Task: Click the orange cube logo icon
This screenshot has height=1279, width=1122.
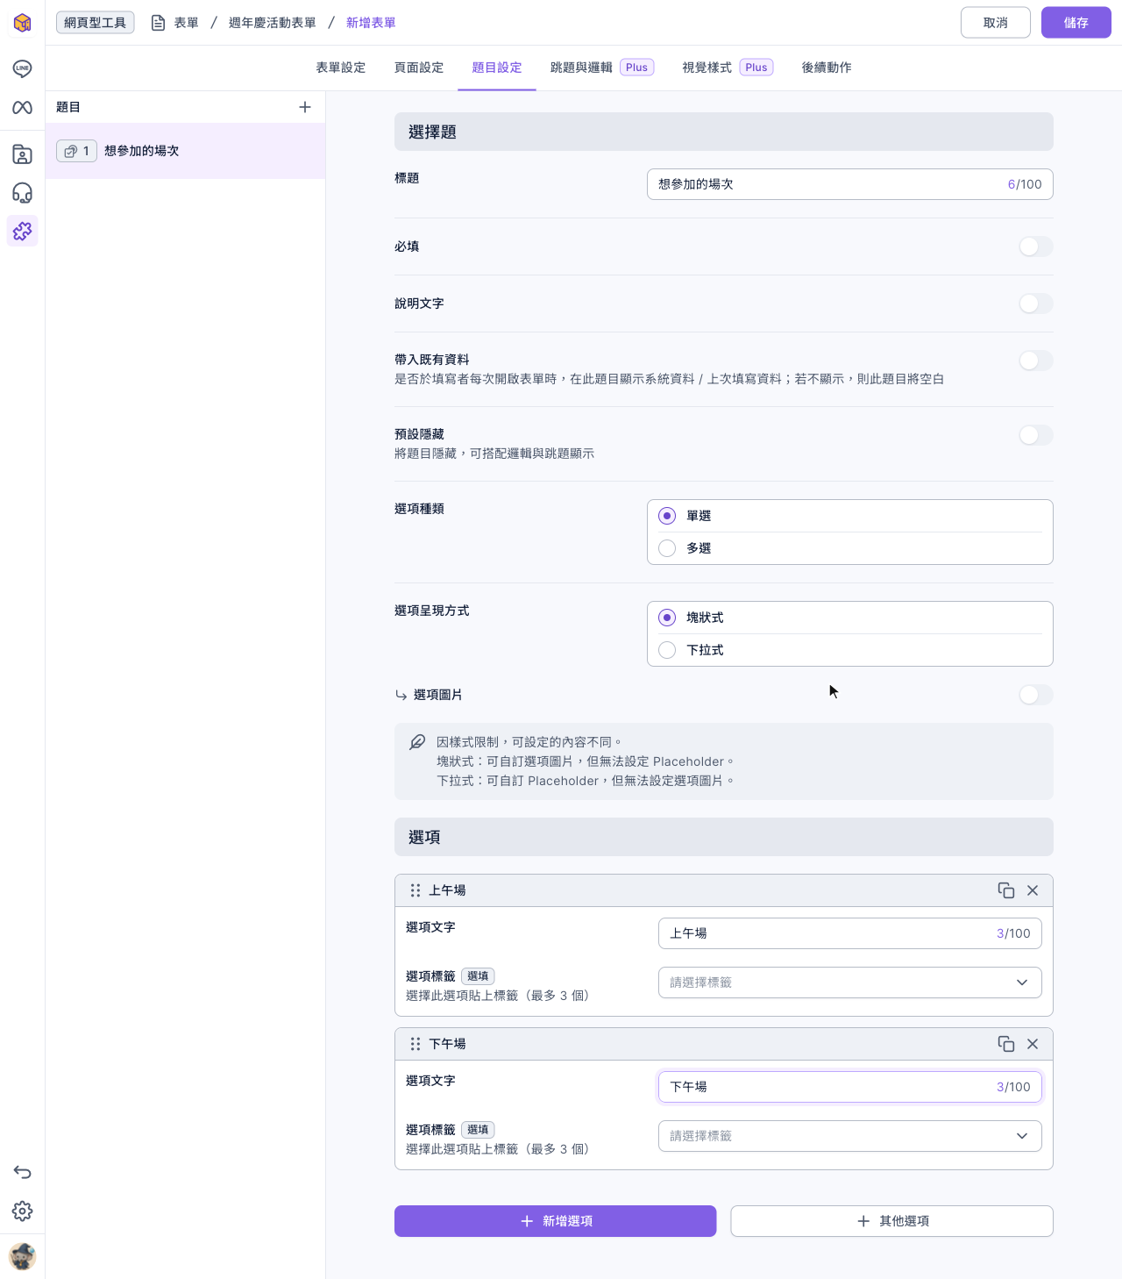Action: [22, 23]
